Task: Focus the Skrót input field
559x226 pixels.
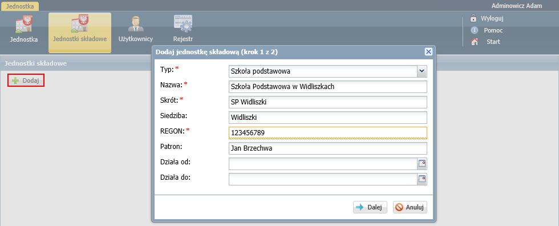Action: (327, 102)
